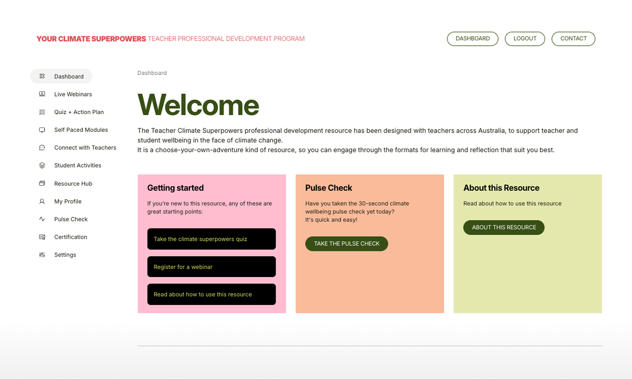The height and width of the screenshot is (379, 632).
Task: Click the waveform icon next to Pulse Check
Action: point(42,219)
